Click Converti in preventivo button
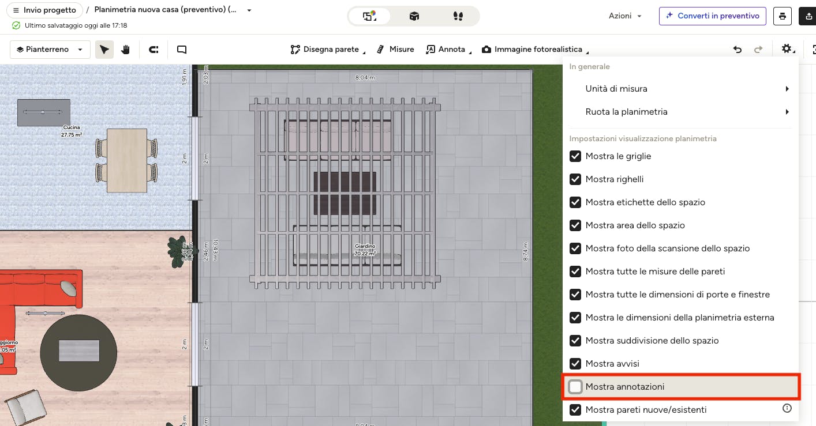The image size is (816, 426). point(713,16)
